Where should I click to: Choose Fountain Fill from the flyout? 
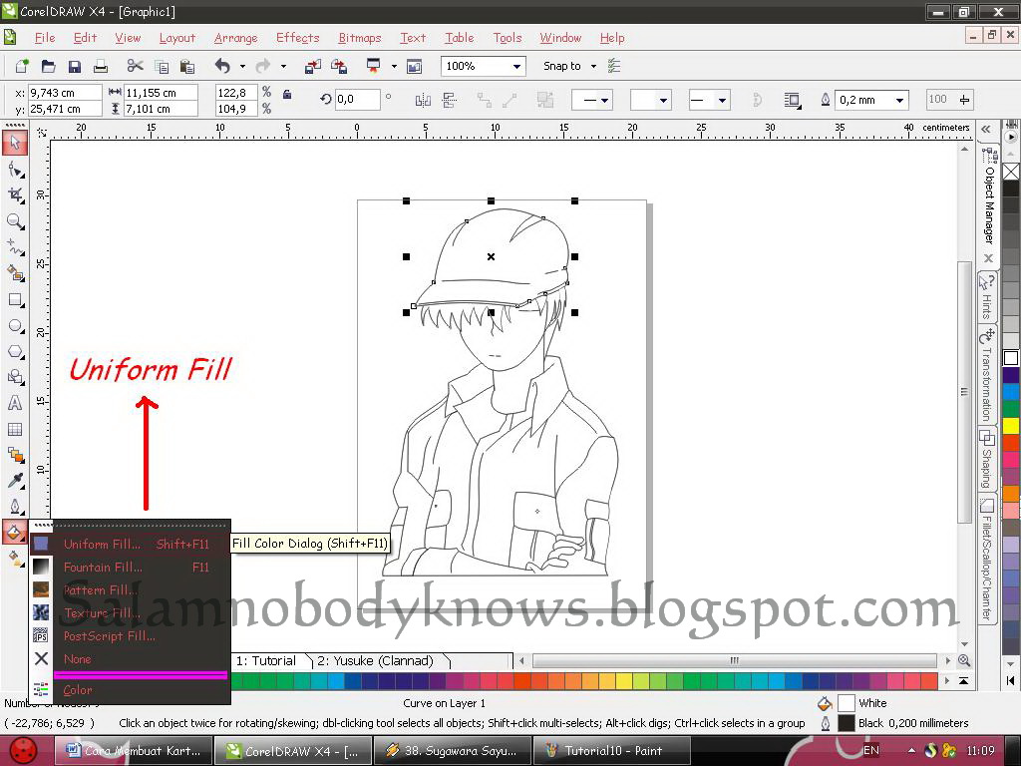pyautogui.click(x=131, y=567)
